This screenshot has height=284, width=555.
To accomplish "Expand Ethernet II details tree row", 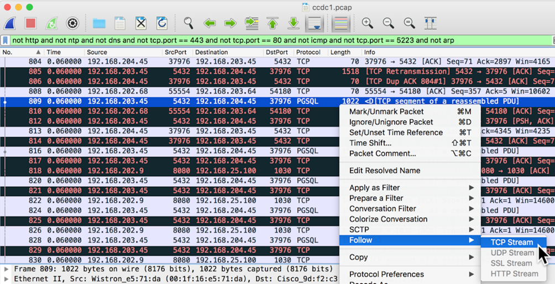I will click(x=7, y=278).
